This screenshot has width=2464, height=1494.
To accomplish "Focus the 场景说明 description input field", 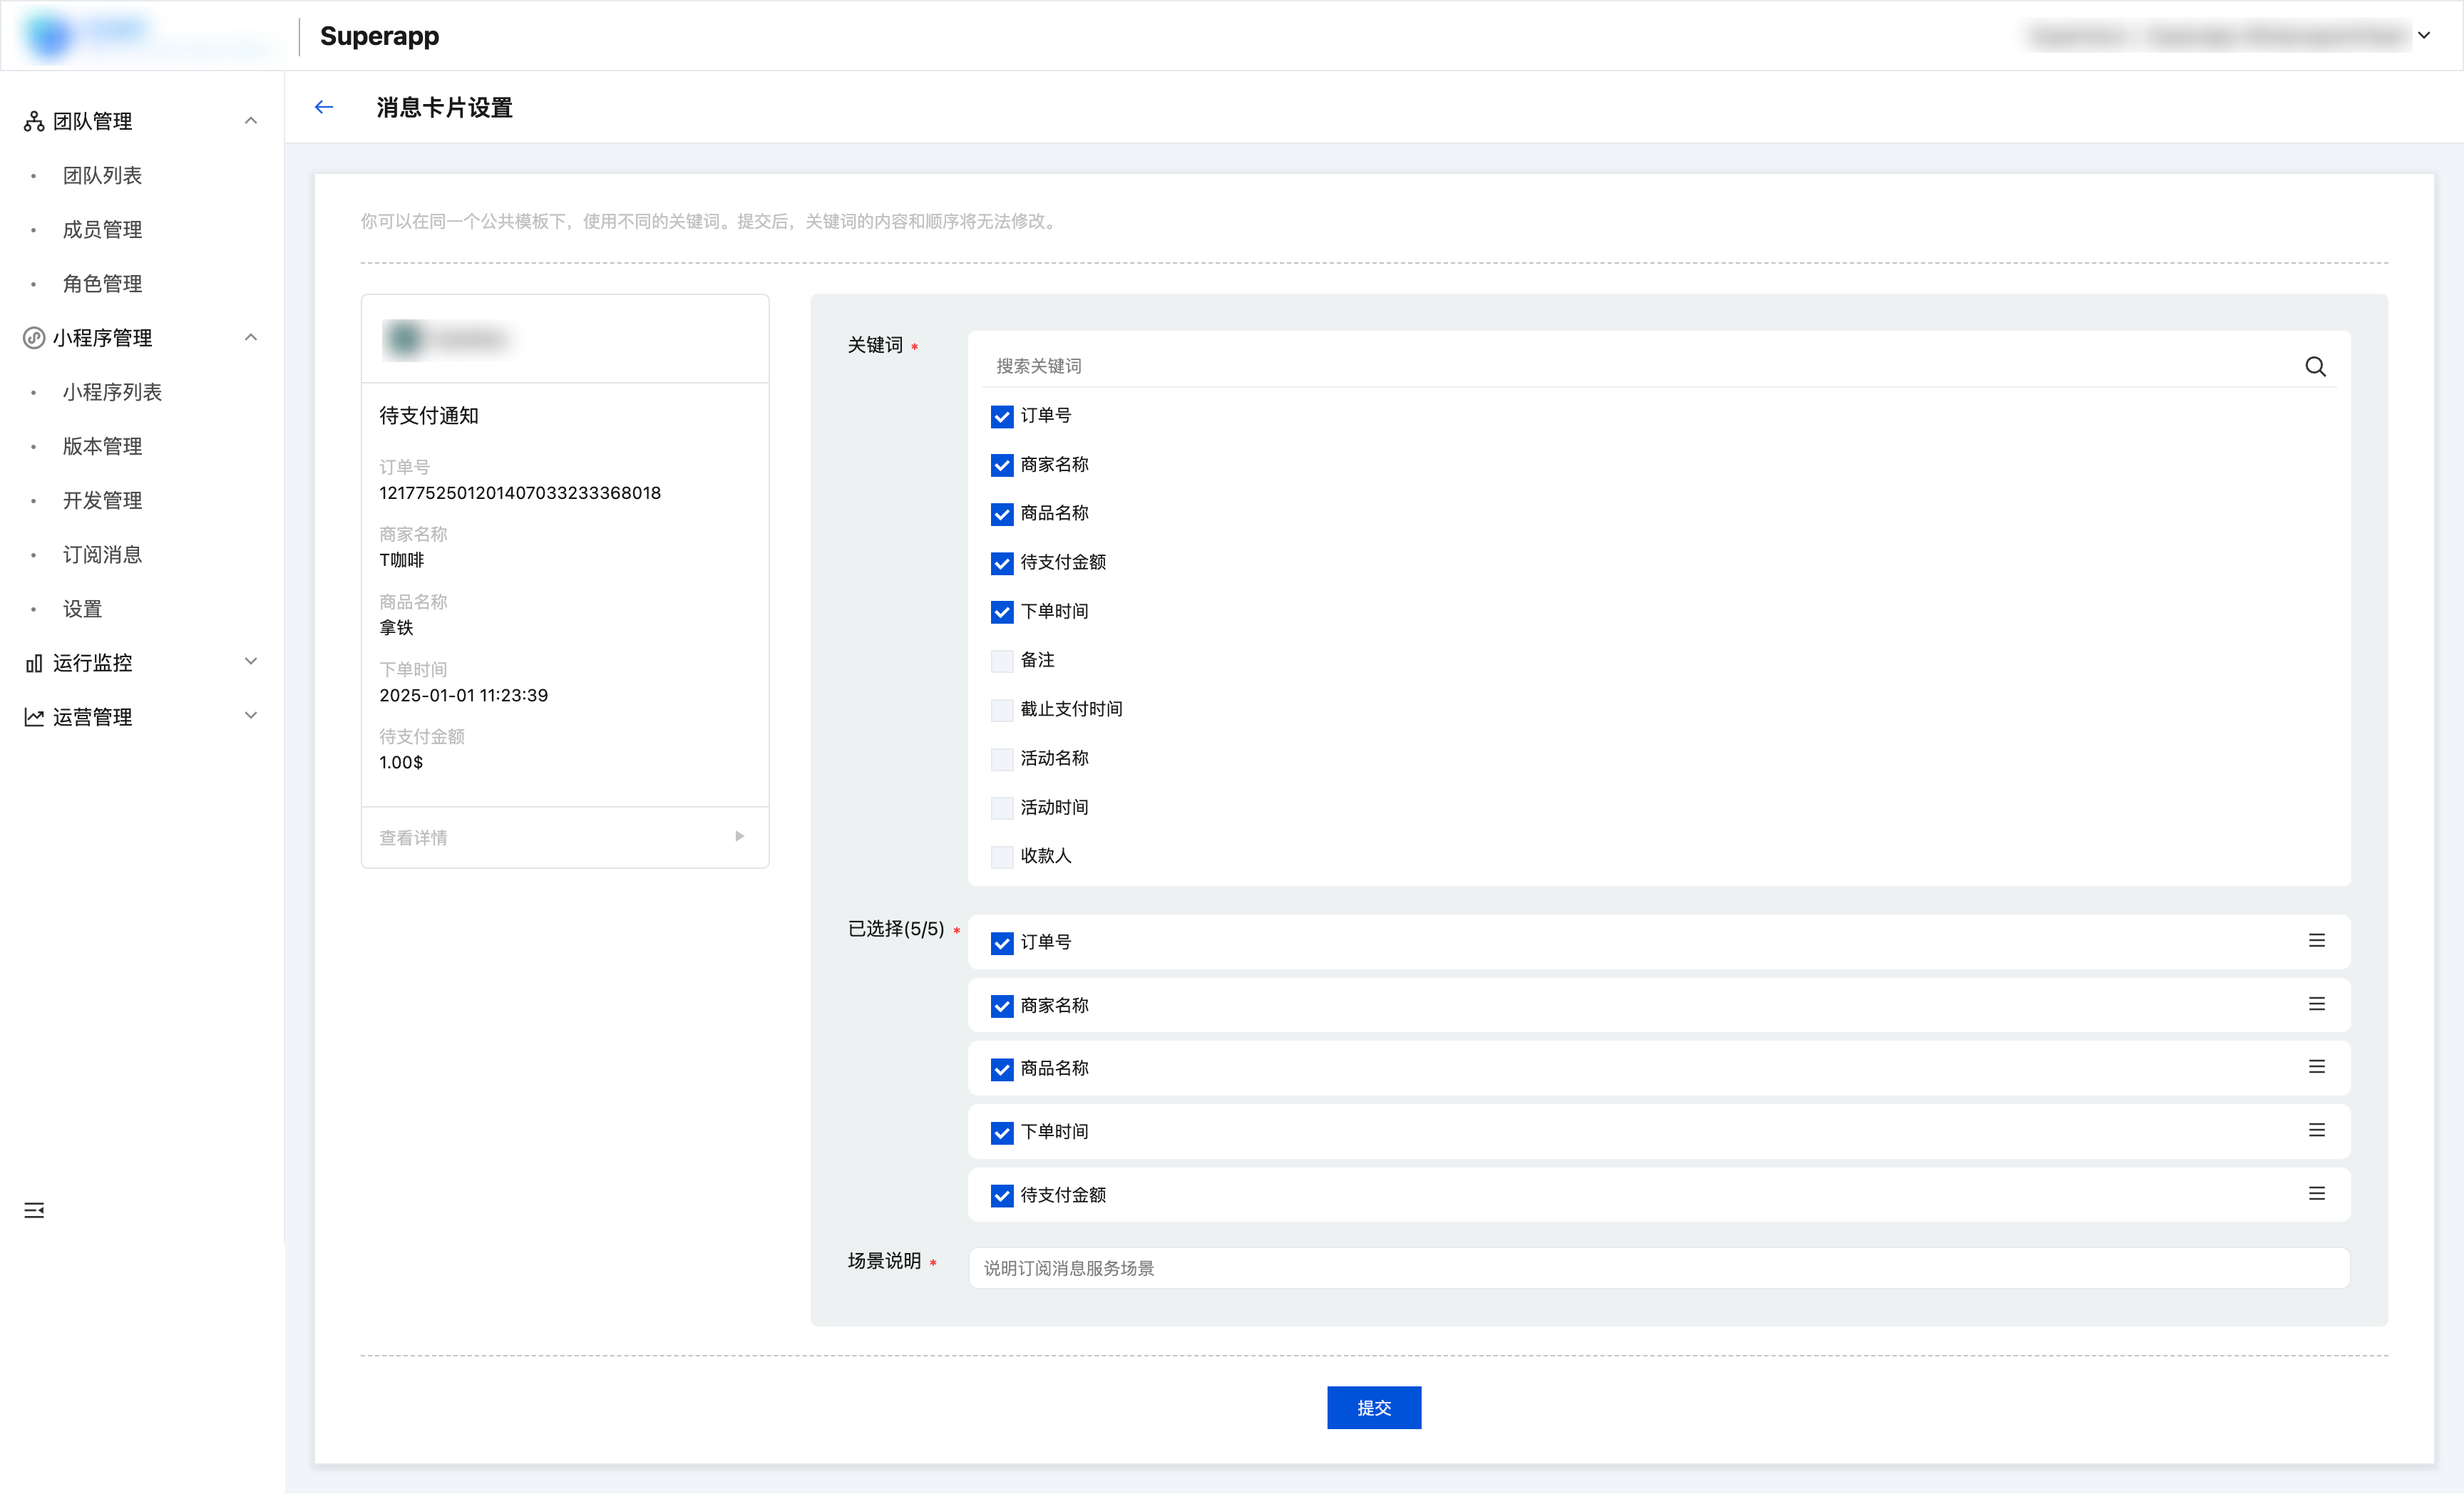I will tap(1658, 1268).
